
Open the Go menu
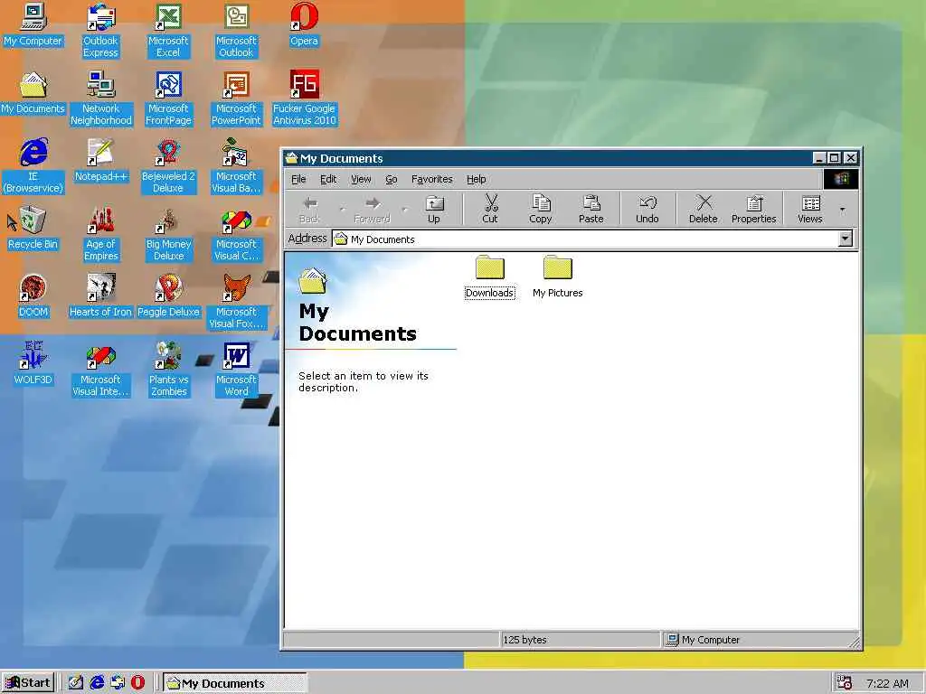click(392, 179)
